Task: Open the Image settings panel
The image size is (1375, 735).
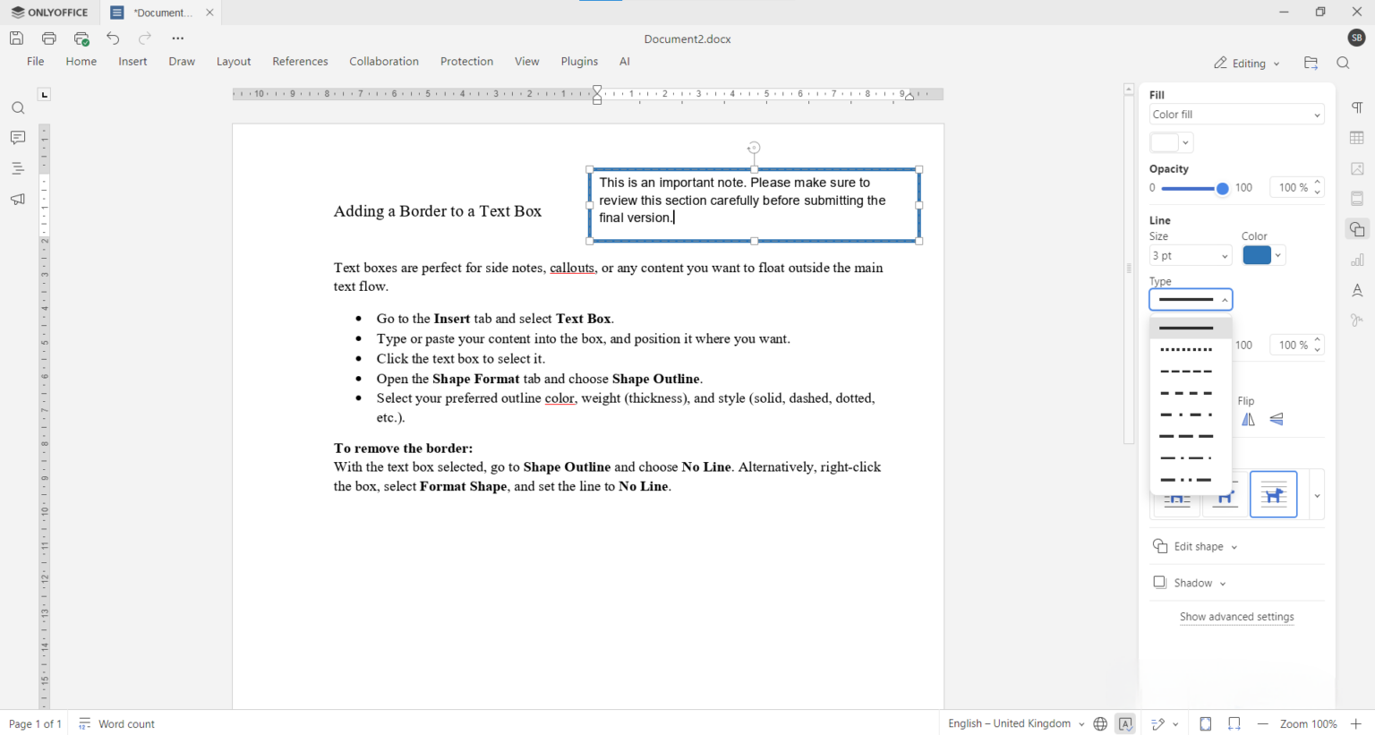Action: point(1357,168)
